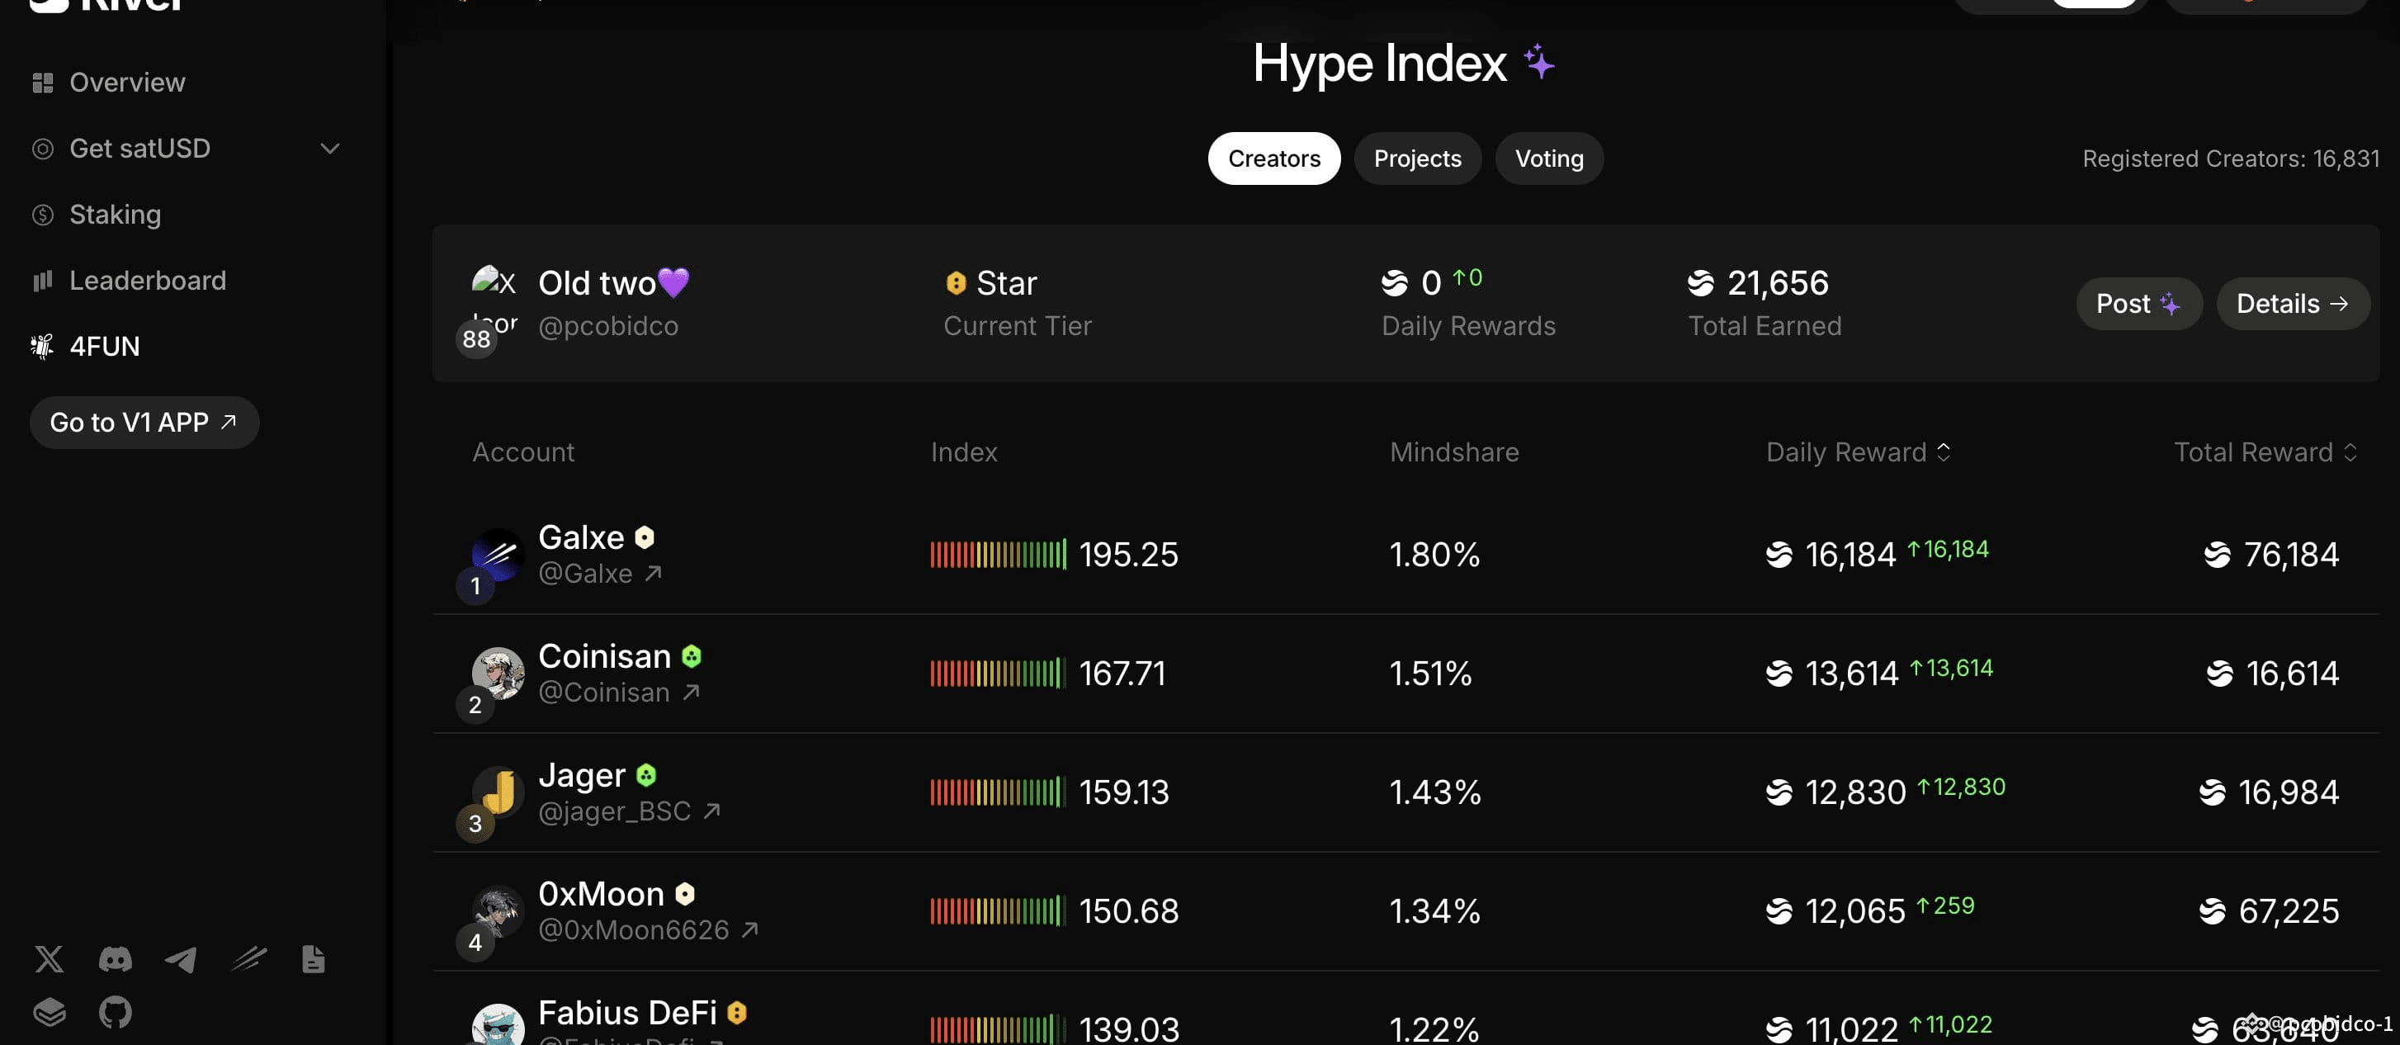Click the Fabius DeFi account name
Screen dimensions: 2400x1045
(628, 1012)
